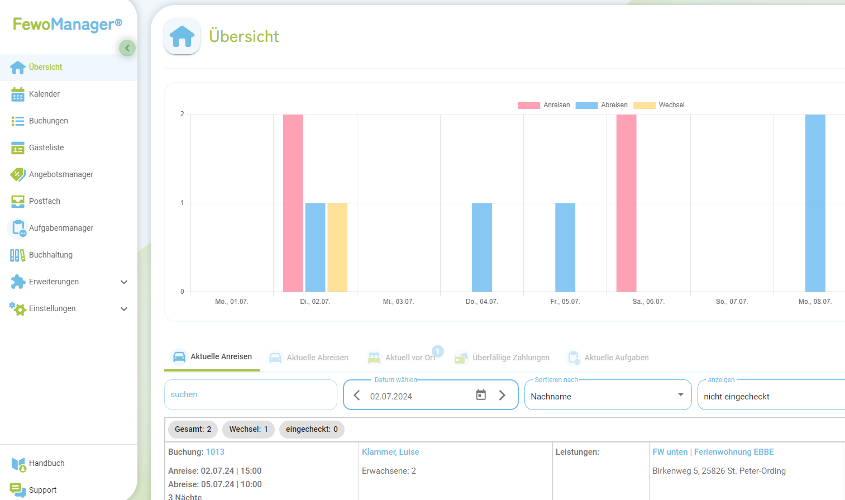Toggle Anreisen series in chart legend
This screenshot has height=500, width=845.
tap(543, 105)
